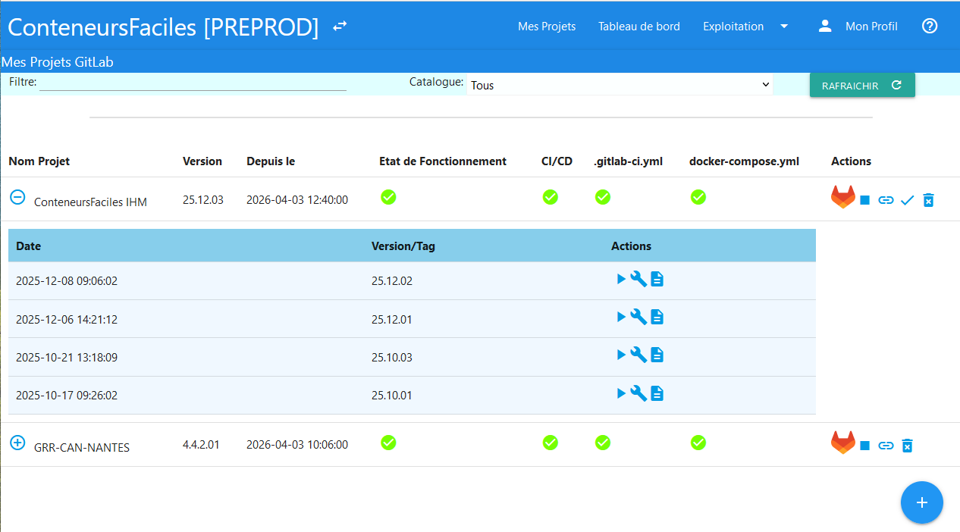Open the Exploitation dropdown arrow
960x532 pixels.
[784, 27]
